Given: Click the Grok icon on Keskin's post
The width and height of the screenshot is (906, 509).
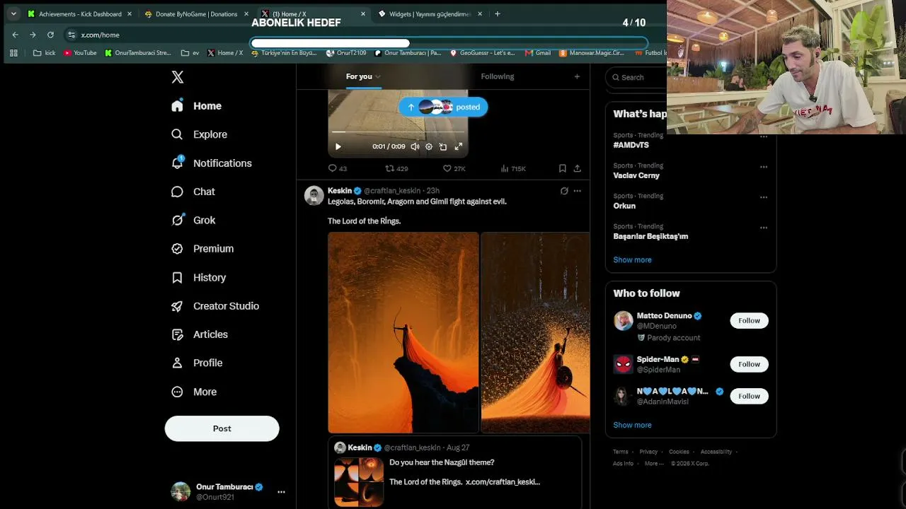Looking at the screenshot, I should [x=564, y=191].
